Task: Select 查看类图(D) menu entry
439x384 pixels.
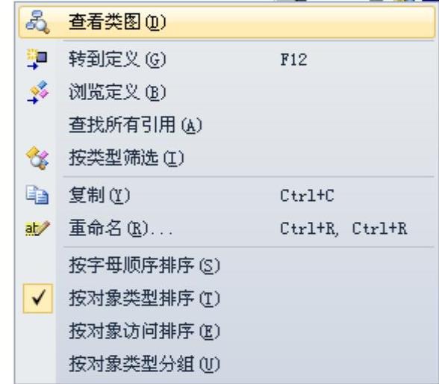Action: point(227,22)
